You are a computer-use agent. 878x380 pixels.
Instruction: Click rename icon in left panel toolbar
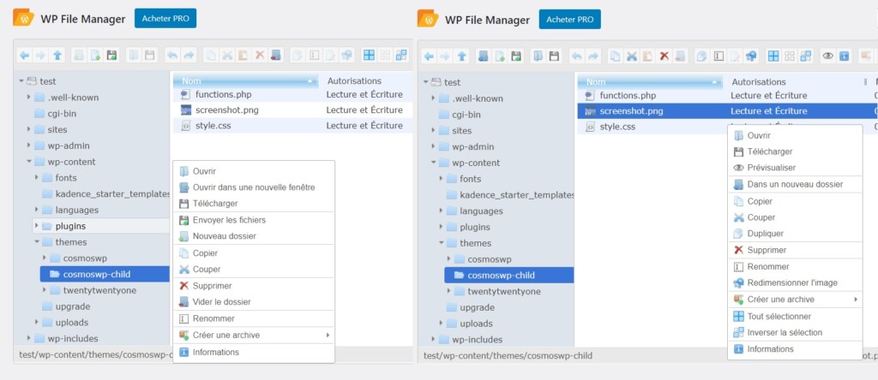pyautogui.click(x=314, y=56)
